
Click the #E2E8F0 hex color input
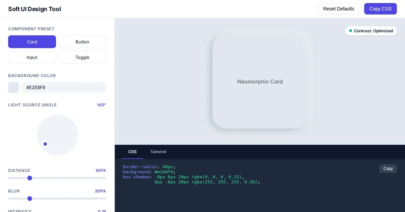click(x=64, y=87)
